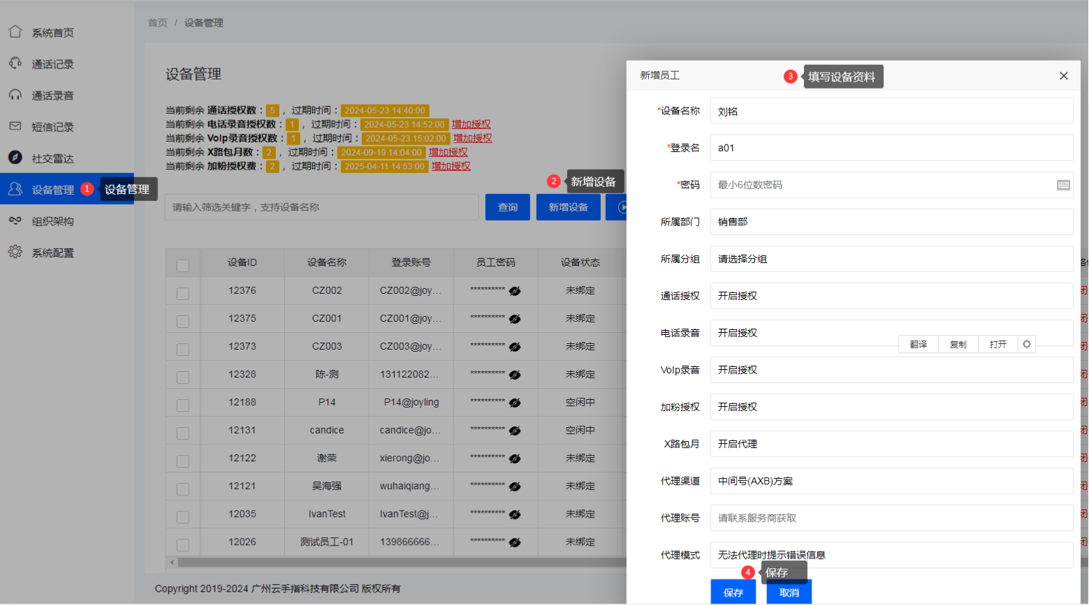Screen dimensions: 1089x605
Task: Toggle the select-all checkbox in table header
Action: click(x=183, y=266)
